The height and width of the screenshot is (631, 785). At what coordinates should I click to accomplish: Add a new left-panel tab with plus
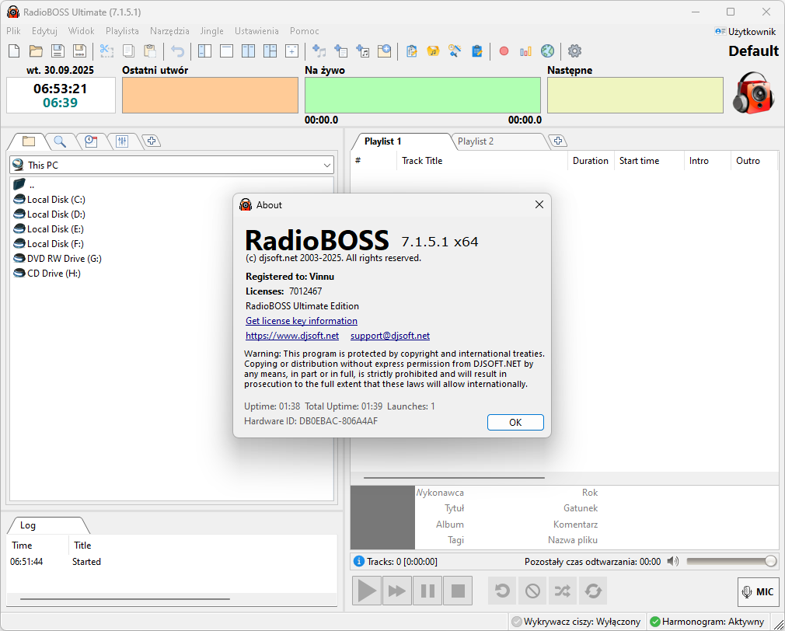[152, 141]
